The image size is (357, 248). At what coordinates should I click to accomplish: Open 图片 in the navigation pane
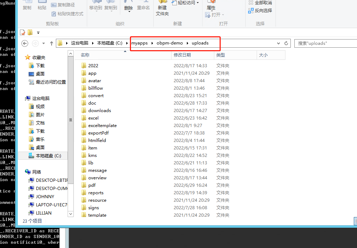(x=40, y=115)
